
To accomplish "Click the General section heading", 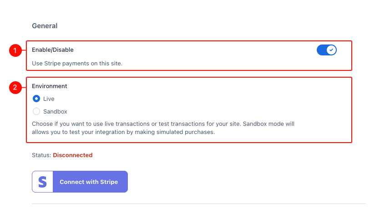I will [45, 26].
